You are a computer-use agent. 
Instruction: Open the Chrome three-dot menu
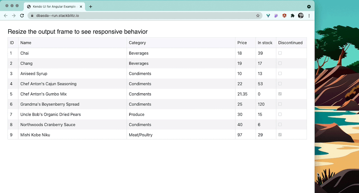tap(309, 16)
